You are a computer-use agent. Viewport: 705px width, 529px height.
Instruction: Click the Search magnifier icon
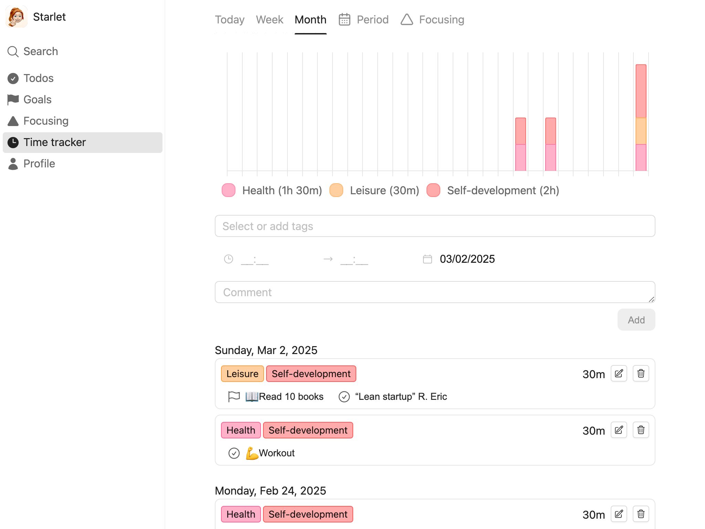[x=13, y=52]
